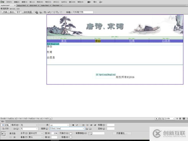Click the ordered list icon
This screenshot has width=188, height=141.
click(x=87, y=125)
